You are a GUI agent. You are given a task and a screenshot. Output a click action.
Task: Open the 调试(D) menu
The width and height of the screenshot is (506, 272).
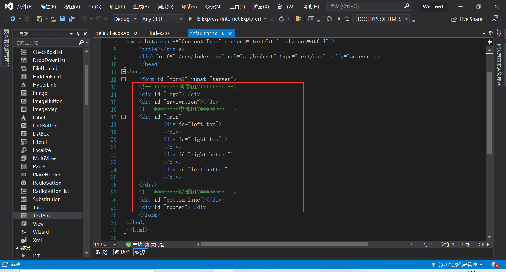click(165, 7)
